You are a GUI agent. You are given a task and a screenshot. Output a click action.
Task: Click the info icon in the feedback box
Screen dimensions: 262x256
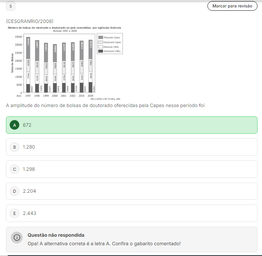point(17,237)
